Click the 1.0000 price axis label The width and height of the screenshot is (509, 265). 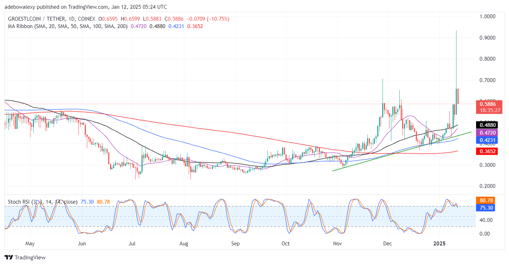pyautogui.click(x=488, y=16)
